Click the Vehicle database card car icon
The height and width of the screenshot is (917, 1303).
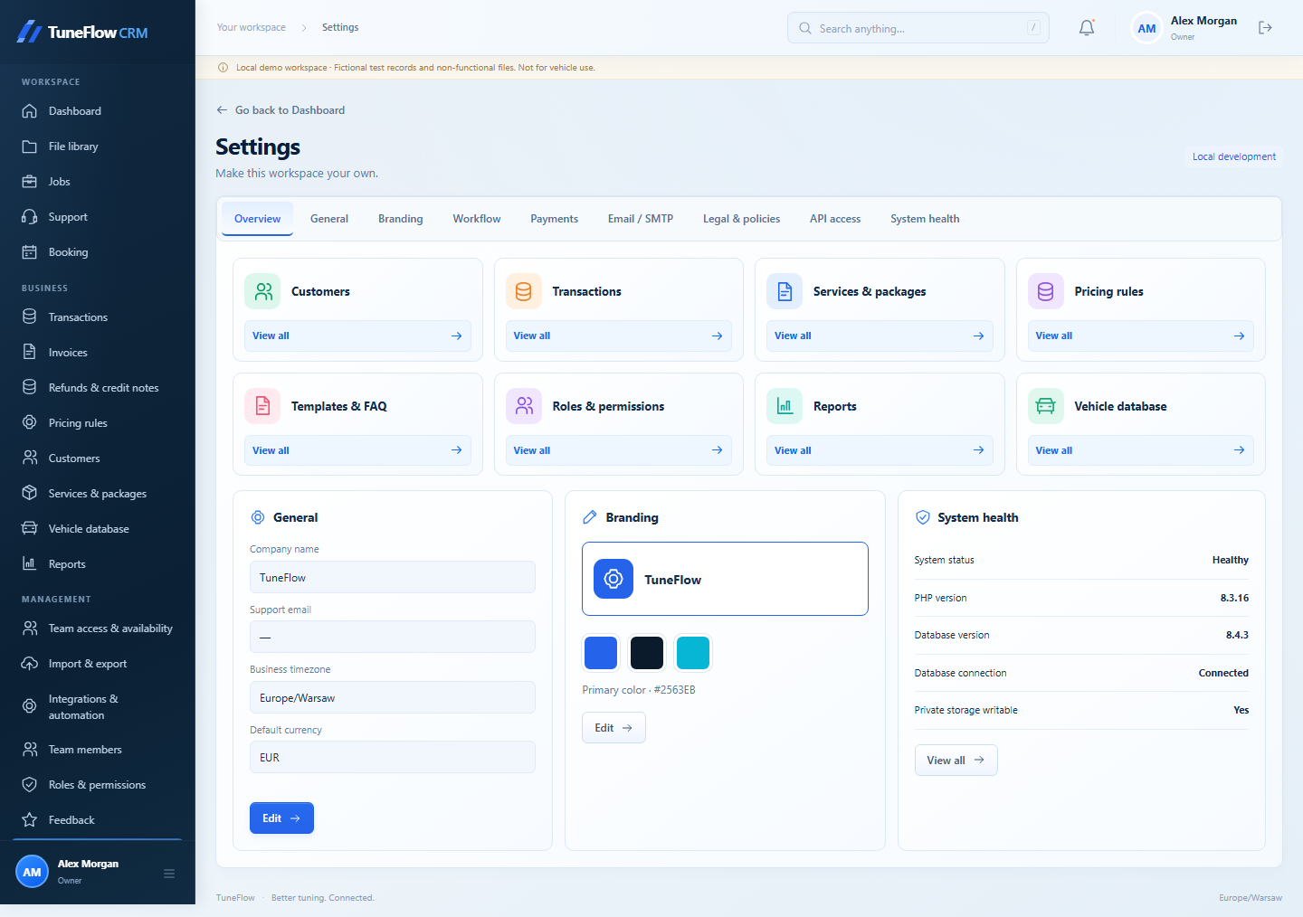pos(1046,406)
